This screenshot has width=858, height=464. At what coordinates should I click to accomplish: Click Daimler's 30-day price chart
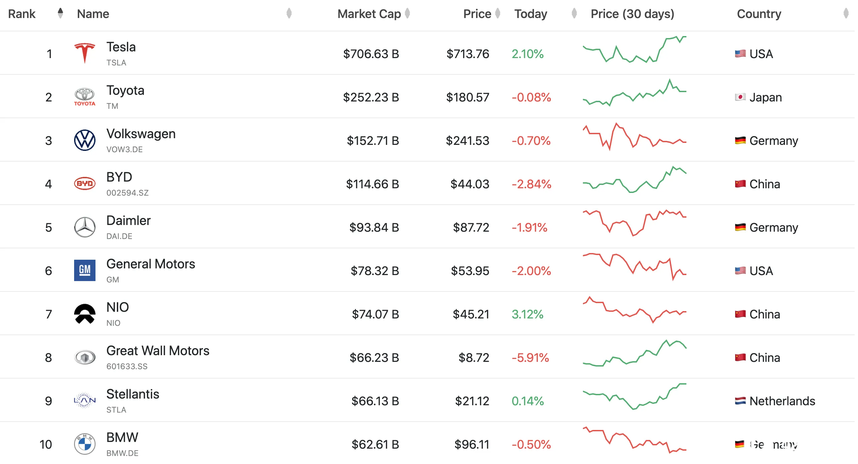pyautogui.click(x=635, y=223)
